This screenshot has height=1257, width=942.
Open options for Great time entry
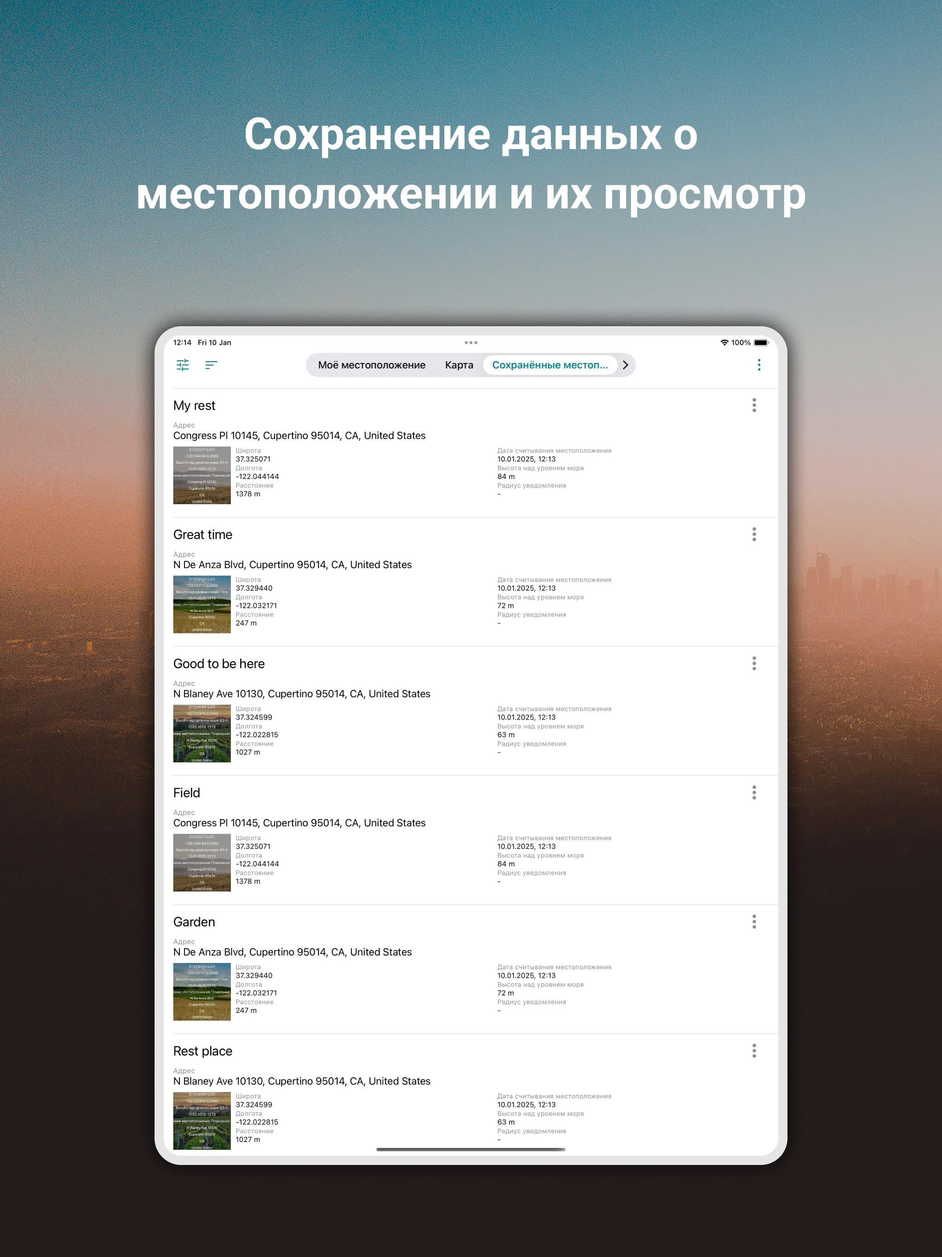[x=754, y=534]
